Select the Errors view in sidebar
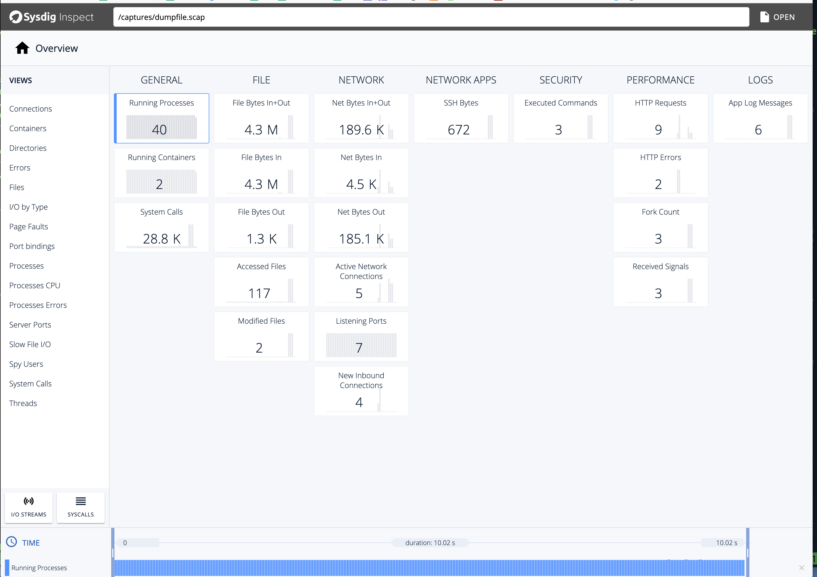 click(20, 167)
